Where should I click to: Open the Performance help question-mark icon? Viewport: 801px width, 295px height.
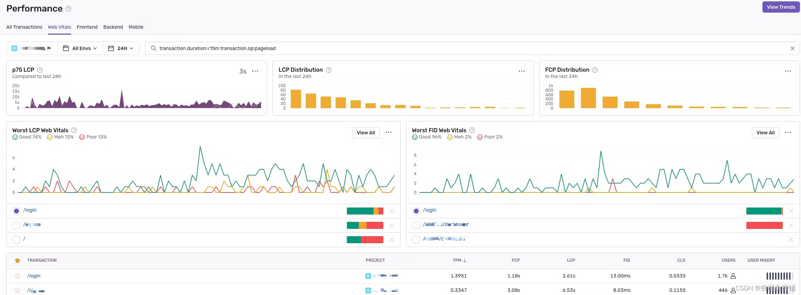[68, 9]
